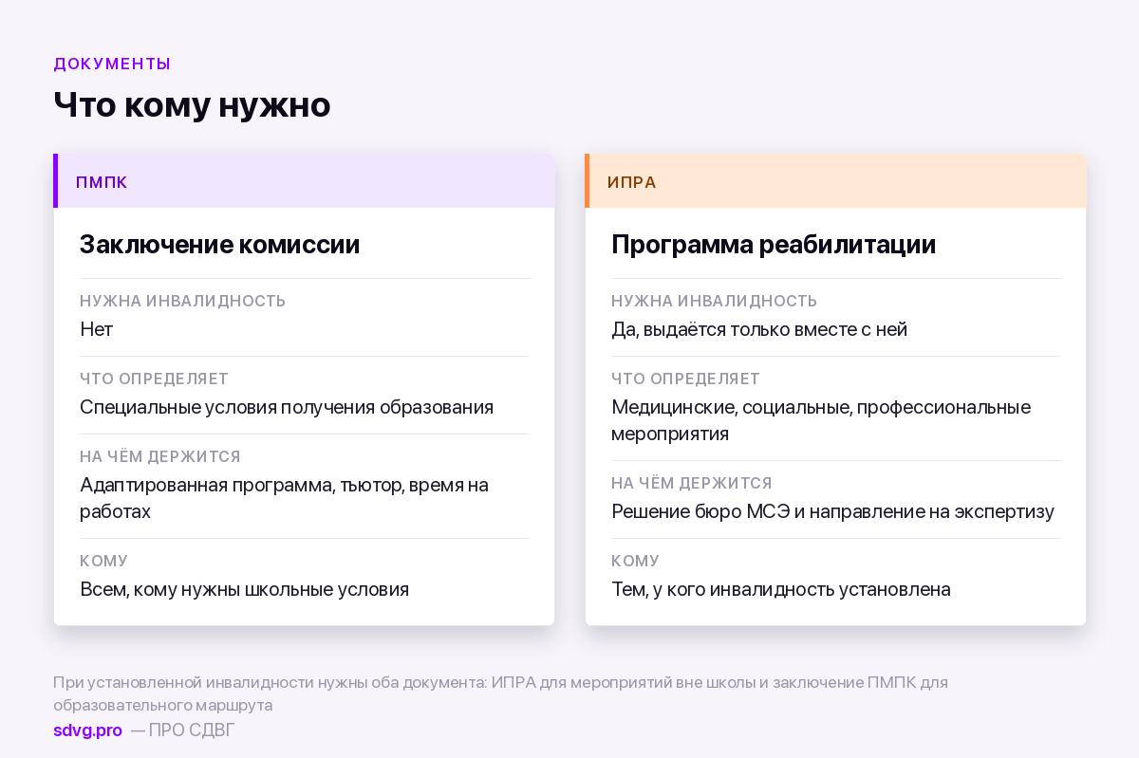This screenshot has width=1139, height=758.
Task: Click 'НА ЧЁМ ДЕРЖИТСЯ' label in the ИПРА card
Action: (x=692, y=483)
